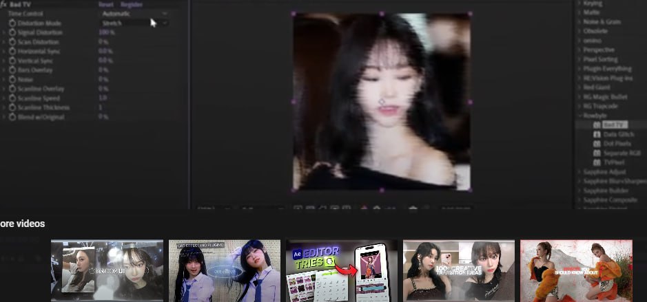The image size is (647, 302).
Task: Open the Distortion Mode Stretch dropdown
Action: coord(134,23)
